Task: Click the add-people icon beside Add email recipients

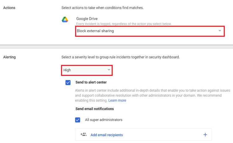Action: tap(84, 134)
